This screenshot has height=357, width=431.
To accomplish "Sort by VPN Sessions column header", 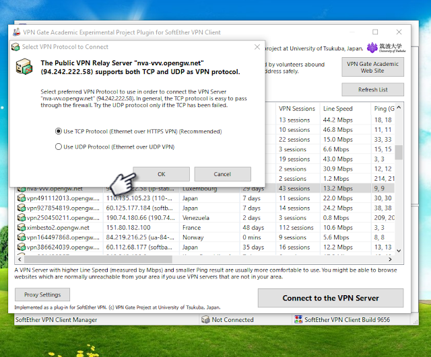I will tap(297, 109).
